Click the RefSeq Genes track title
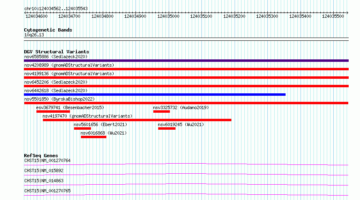 tap(41, 156)
